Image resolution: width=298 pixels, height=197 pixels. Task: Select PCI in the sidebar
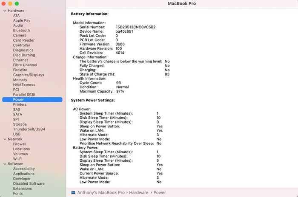pyautogui.click(x=16, y=90)
